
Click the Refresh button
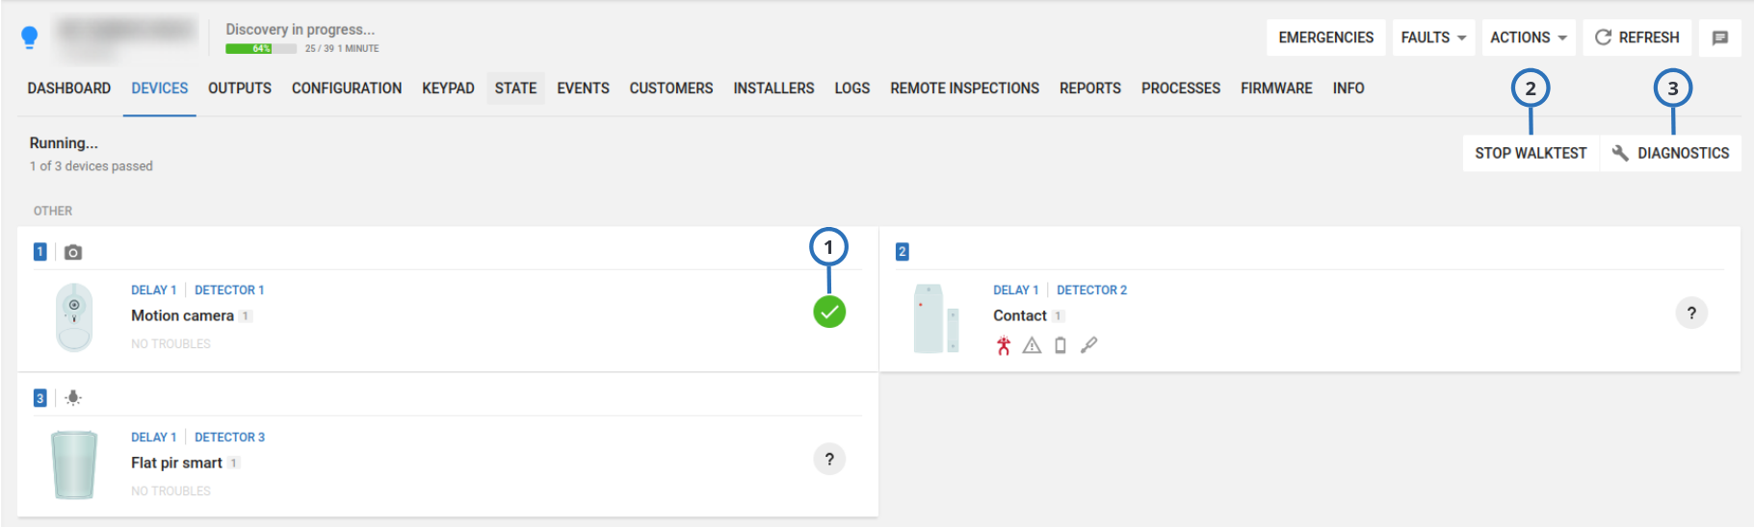coord(1636,38)
